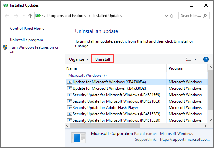The image size is (214, 148).
Task: Click the vertical scrollbar thumb
Action: pyautogui.click(x=210, y=90)
